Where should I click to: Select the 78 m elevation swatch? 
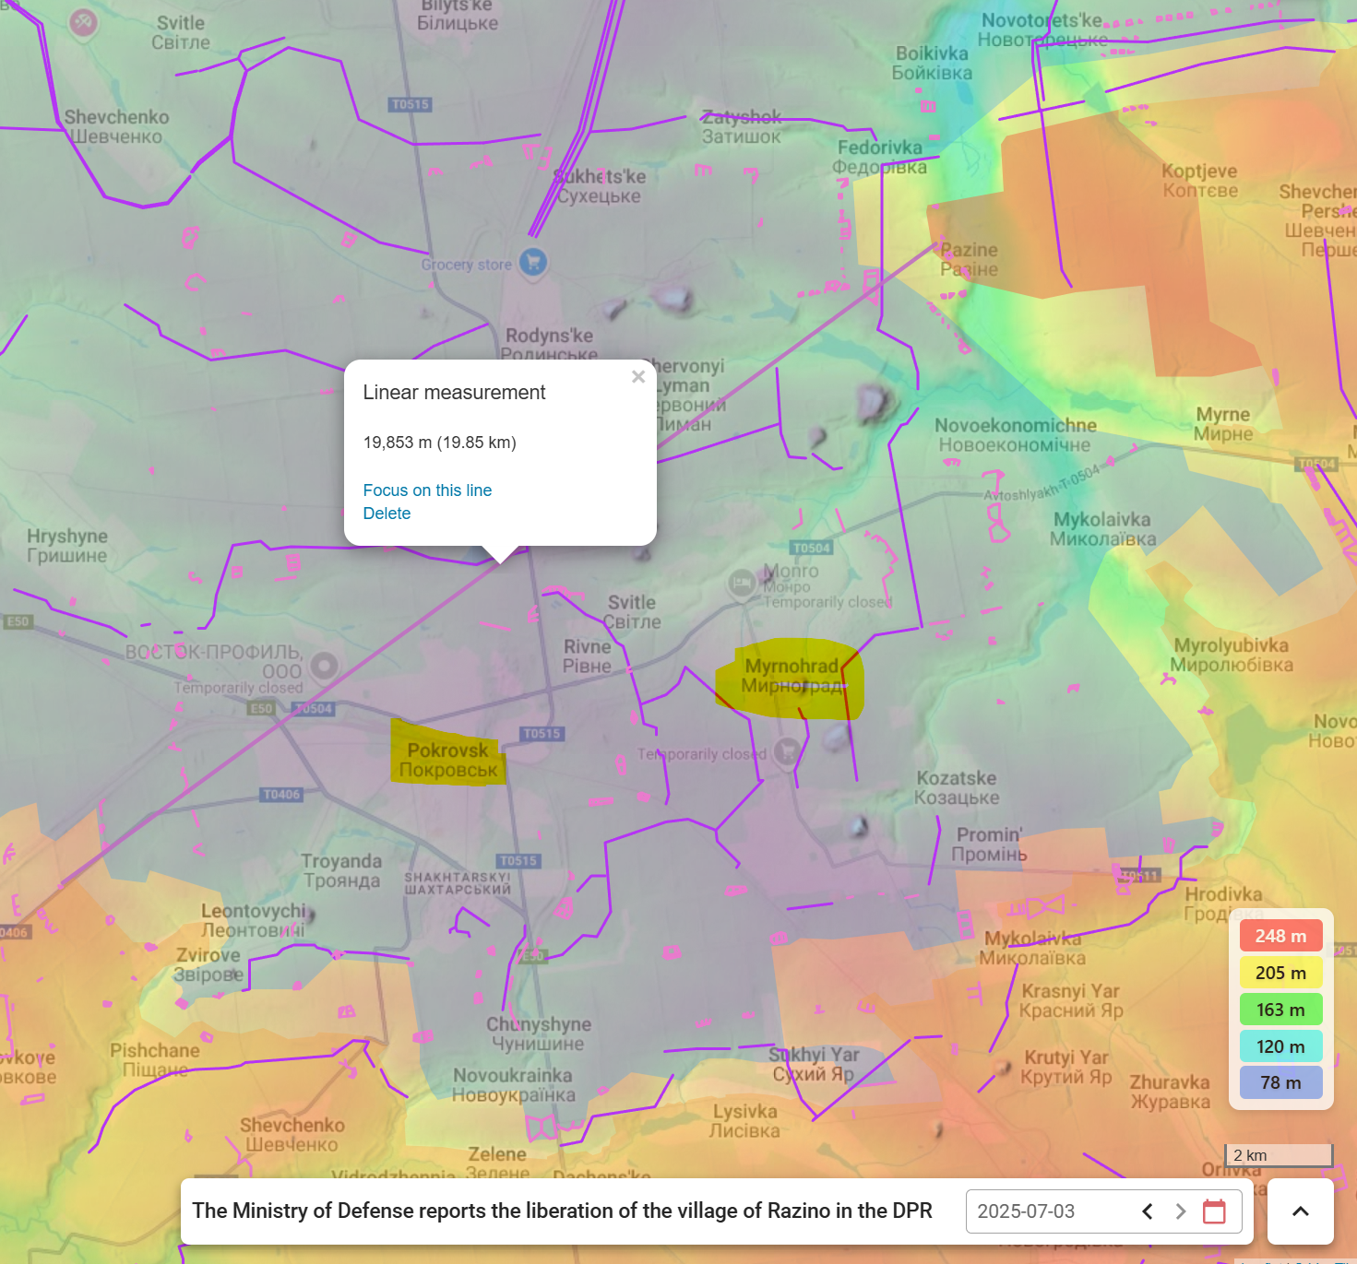(x=1280, y=1082)
